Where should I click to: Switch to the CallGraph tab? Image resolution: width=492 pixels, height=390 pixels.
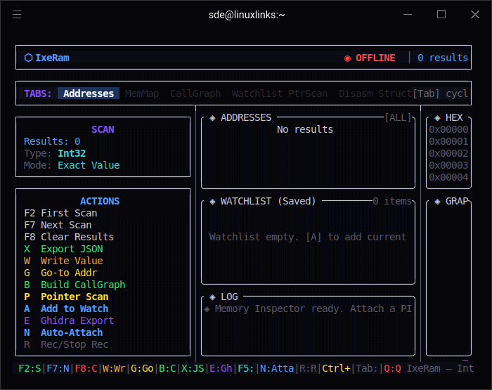click(x=195, y=93)
